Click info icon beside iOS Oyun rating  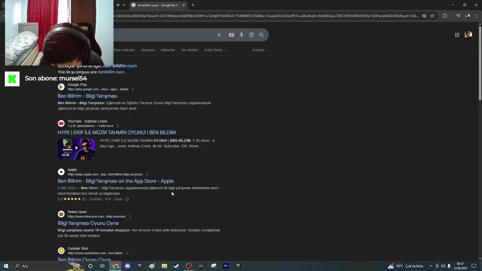pyautogui.click(x=127, y=199)
